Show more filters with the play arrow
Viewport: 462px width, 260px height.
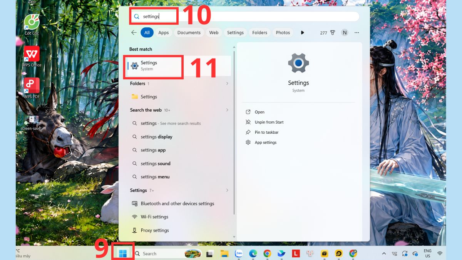tap(303, 33)
